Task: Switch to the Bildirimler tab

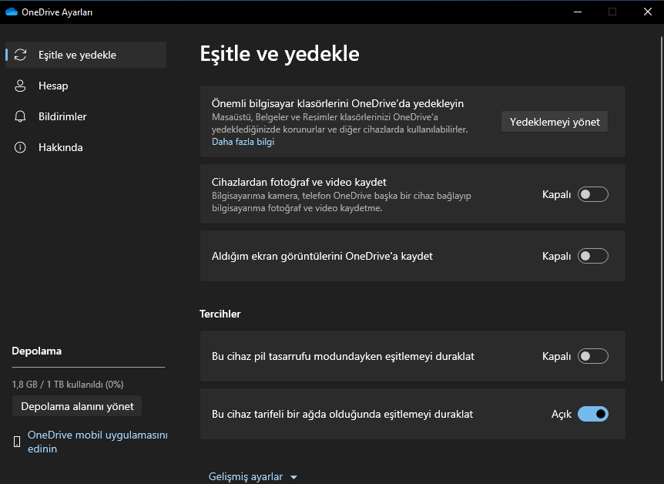Action: (x=62, y=116)
